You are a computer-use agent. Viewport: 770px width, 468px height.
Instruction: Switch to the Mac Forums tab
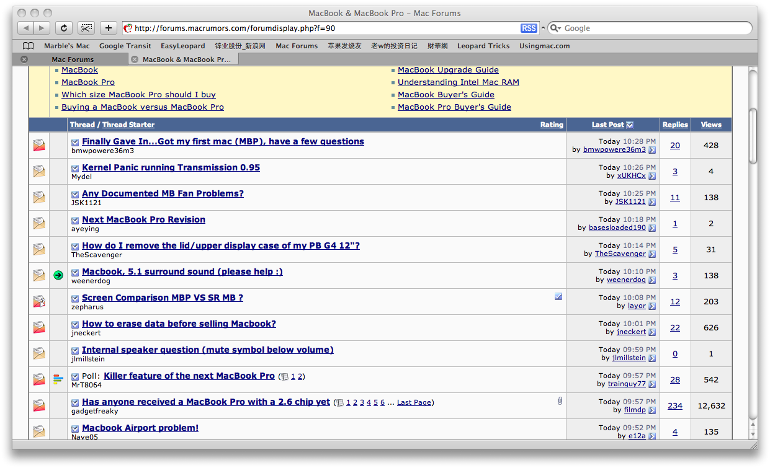(x=73, y=60)
